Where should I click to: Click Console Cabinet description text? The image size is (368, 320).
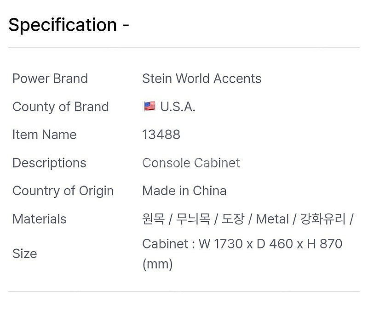click(x=191, y=163)
